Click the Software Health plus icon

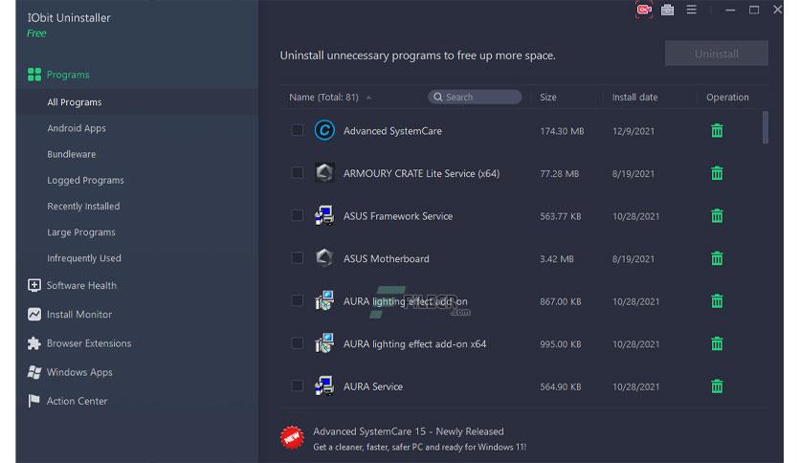[x=34, y=285]
